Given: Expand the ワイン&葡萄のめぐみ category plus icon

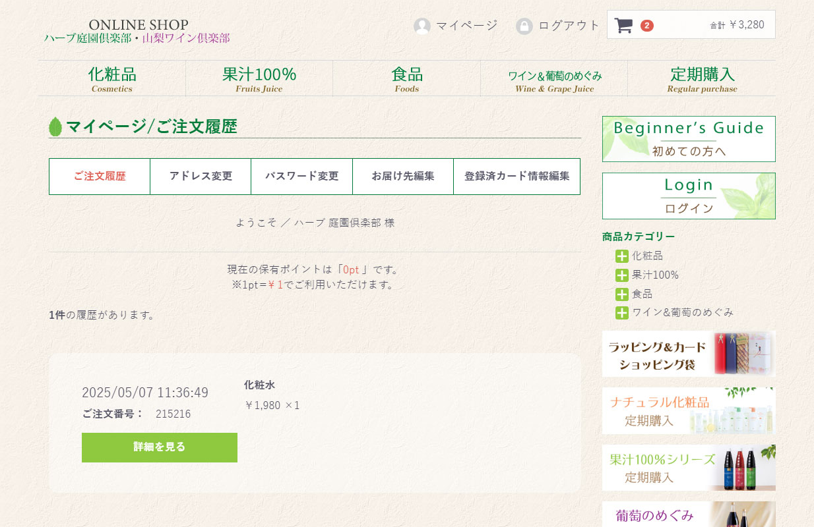Looking at the screenshot, I should click(x=621, y=313).
